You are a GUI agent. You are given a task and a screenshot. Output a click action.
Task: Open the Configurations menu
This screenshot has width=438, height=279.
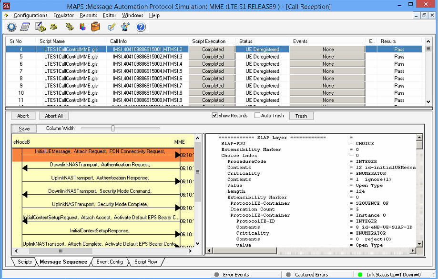point(31,15)
